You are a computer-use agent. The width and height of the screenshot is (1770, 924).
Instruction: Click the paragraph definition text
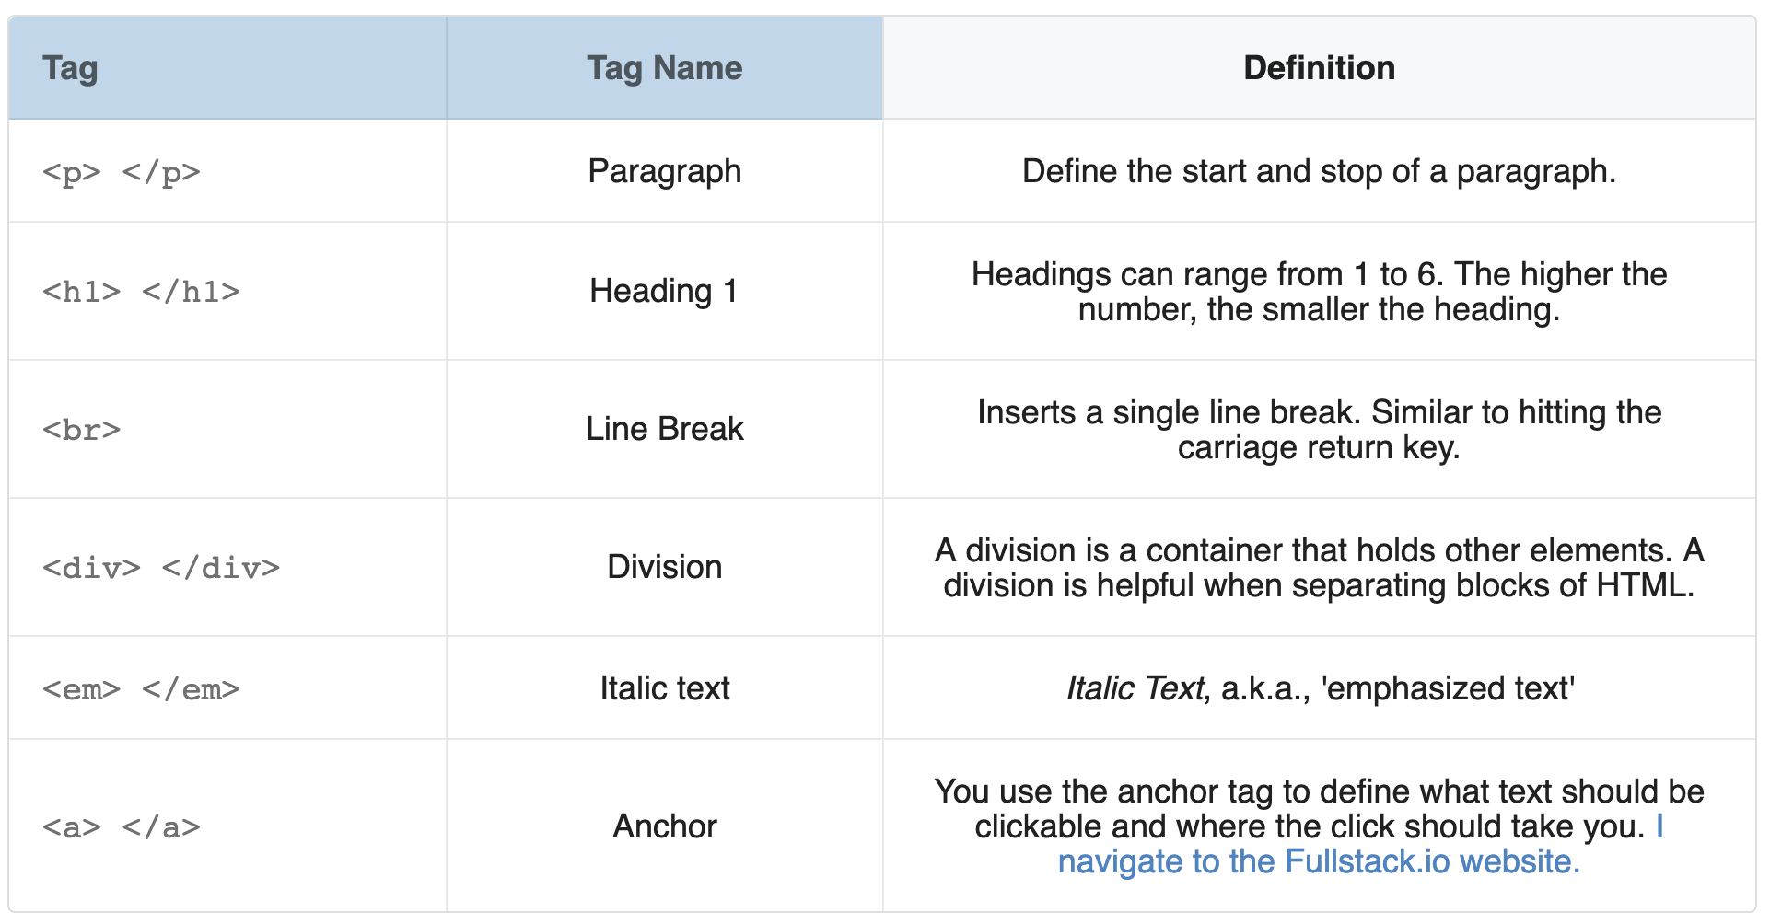(1319, 171)
